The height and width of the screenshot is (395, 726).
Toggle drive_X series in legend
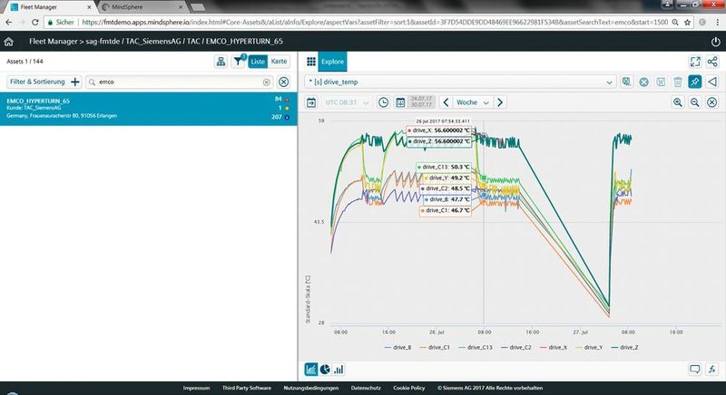553,347
